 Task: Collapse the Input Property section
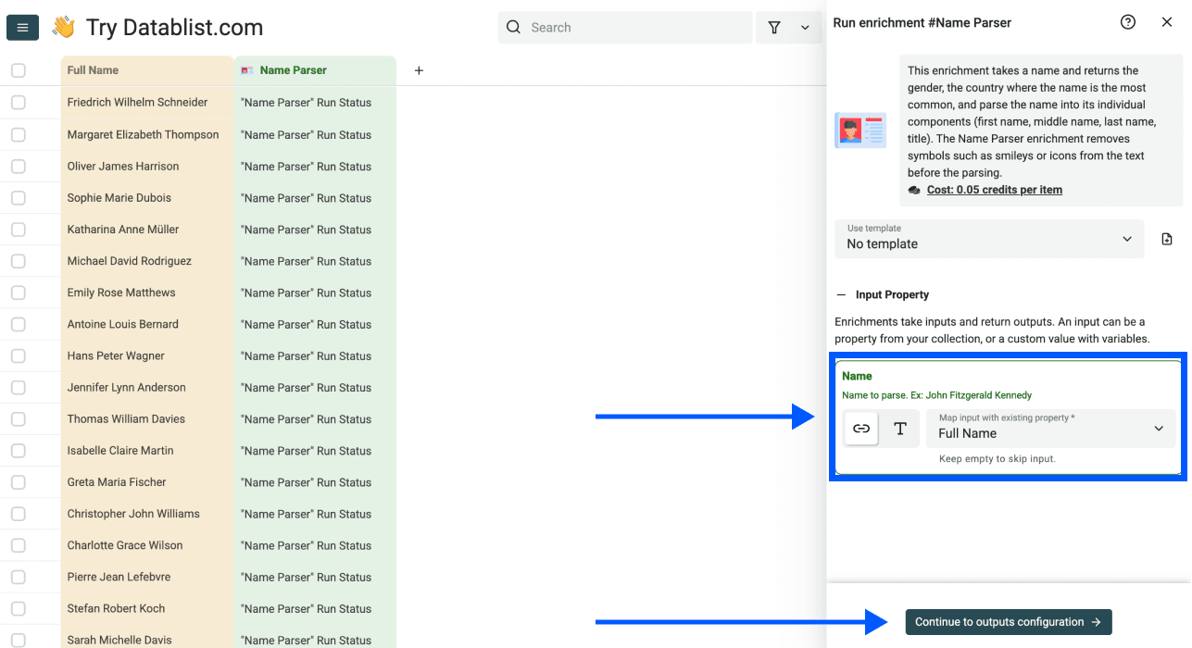point(841,294)
